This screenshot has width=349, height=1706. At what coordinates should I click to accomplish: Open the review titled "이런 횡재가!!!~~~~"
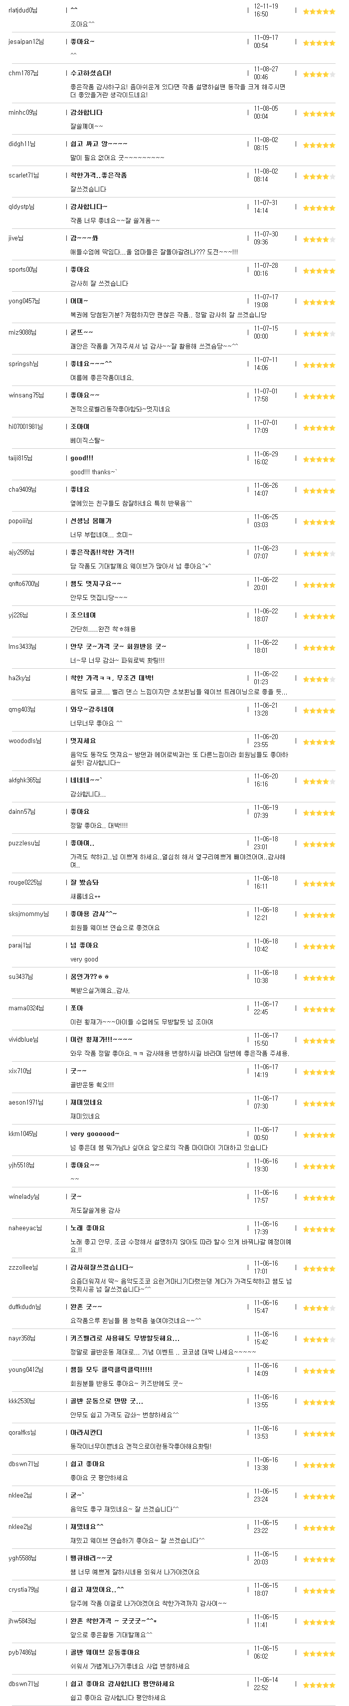tap(101, 1039)
